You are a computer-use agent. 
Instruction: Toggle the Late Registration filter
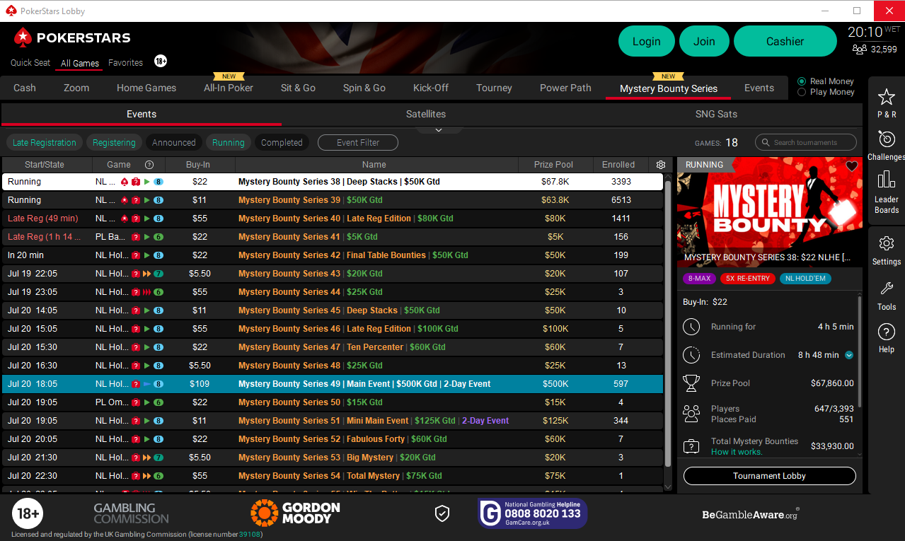pyautogui.click(x=44, y=142)
